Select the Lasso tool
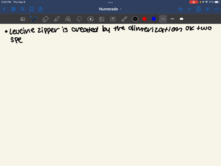 click(79, 19)
